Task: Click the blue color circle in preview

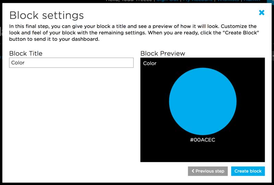Action: 202,101
